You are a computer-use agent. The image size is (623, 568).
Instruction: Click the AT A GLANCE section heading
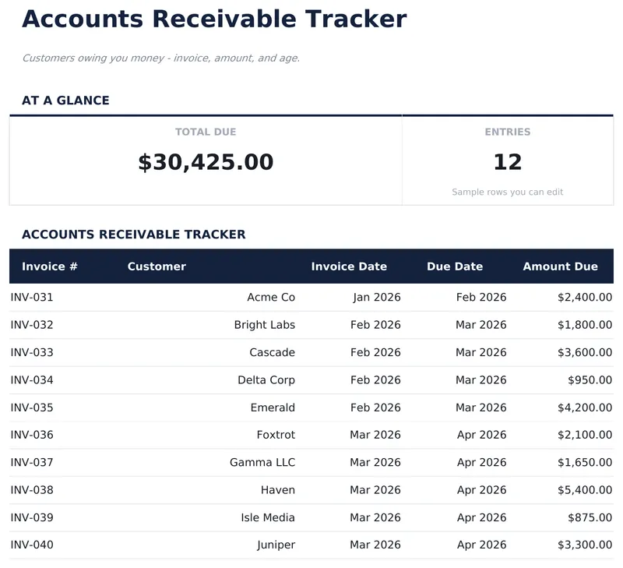tap(66, 100)
